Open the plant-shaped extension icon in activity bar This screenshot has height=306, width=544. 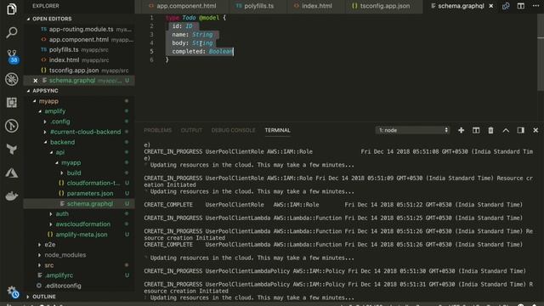point(11,150)
